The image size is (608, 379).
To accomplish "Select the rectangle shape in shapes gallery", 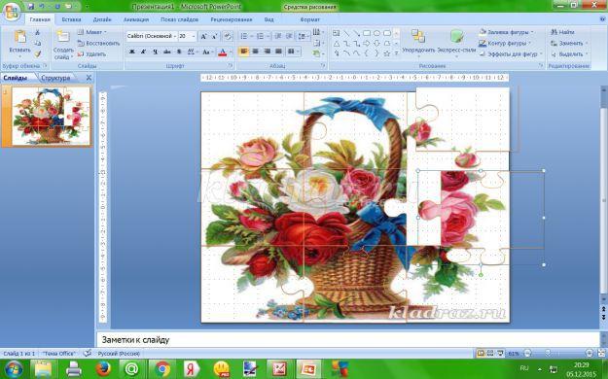I will 367,33.
